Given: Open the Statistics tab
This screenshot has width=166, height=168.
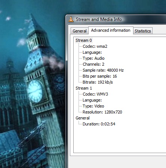Looking at the screenshot, I should tap(143, 31).
